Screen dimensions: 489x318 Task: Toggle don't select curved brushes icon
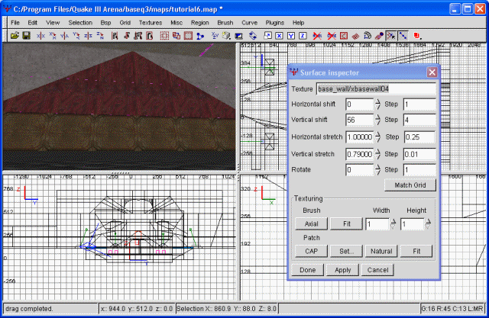317,36
